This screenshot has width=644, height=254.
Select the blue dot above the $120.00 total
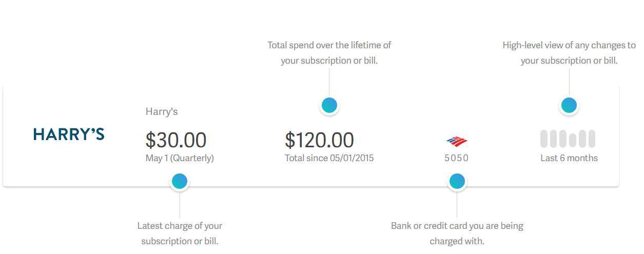point(329,105)
